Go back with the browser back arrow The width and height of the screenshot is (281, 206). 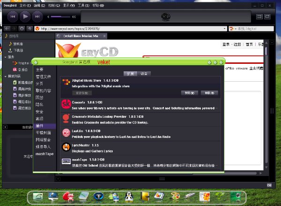pyautogui.click(x=7, y=28)
